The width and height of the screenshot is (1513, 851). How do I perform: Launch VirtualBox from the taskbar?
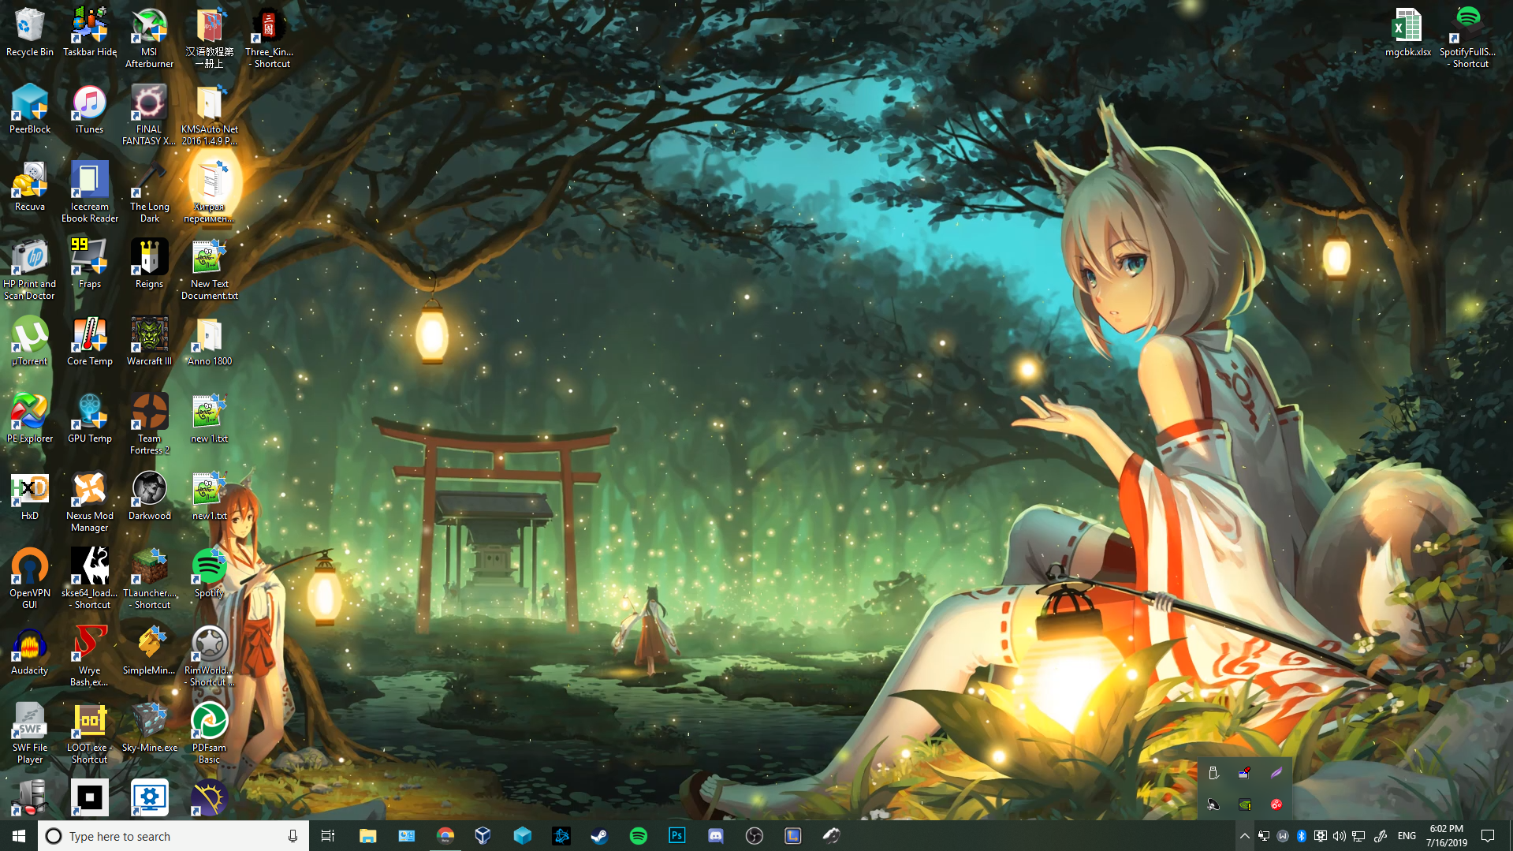click(483, 836)
